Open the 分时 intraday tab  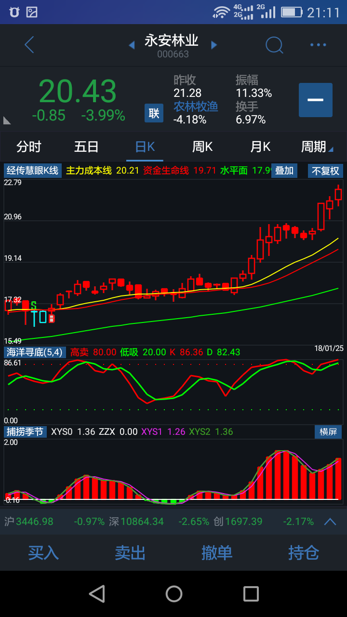29,147
